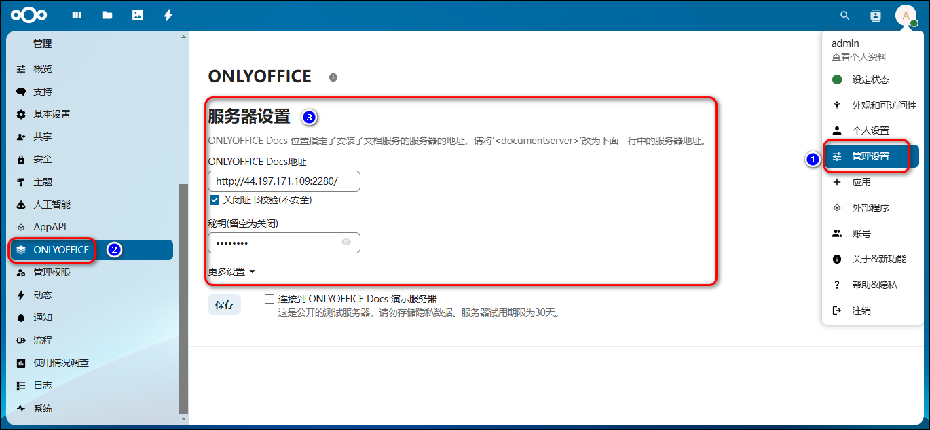Screen dimensions: 930x430
Task: Click the info icon next to ONLYOFFICE title
Action: click(x=333, y=77)
